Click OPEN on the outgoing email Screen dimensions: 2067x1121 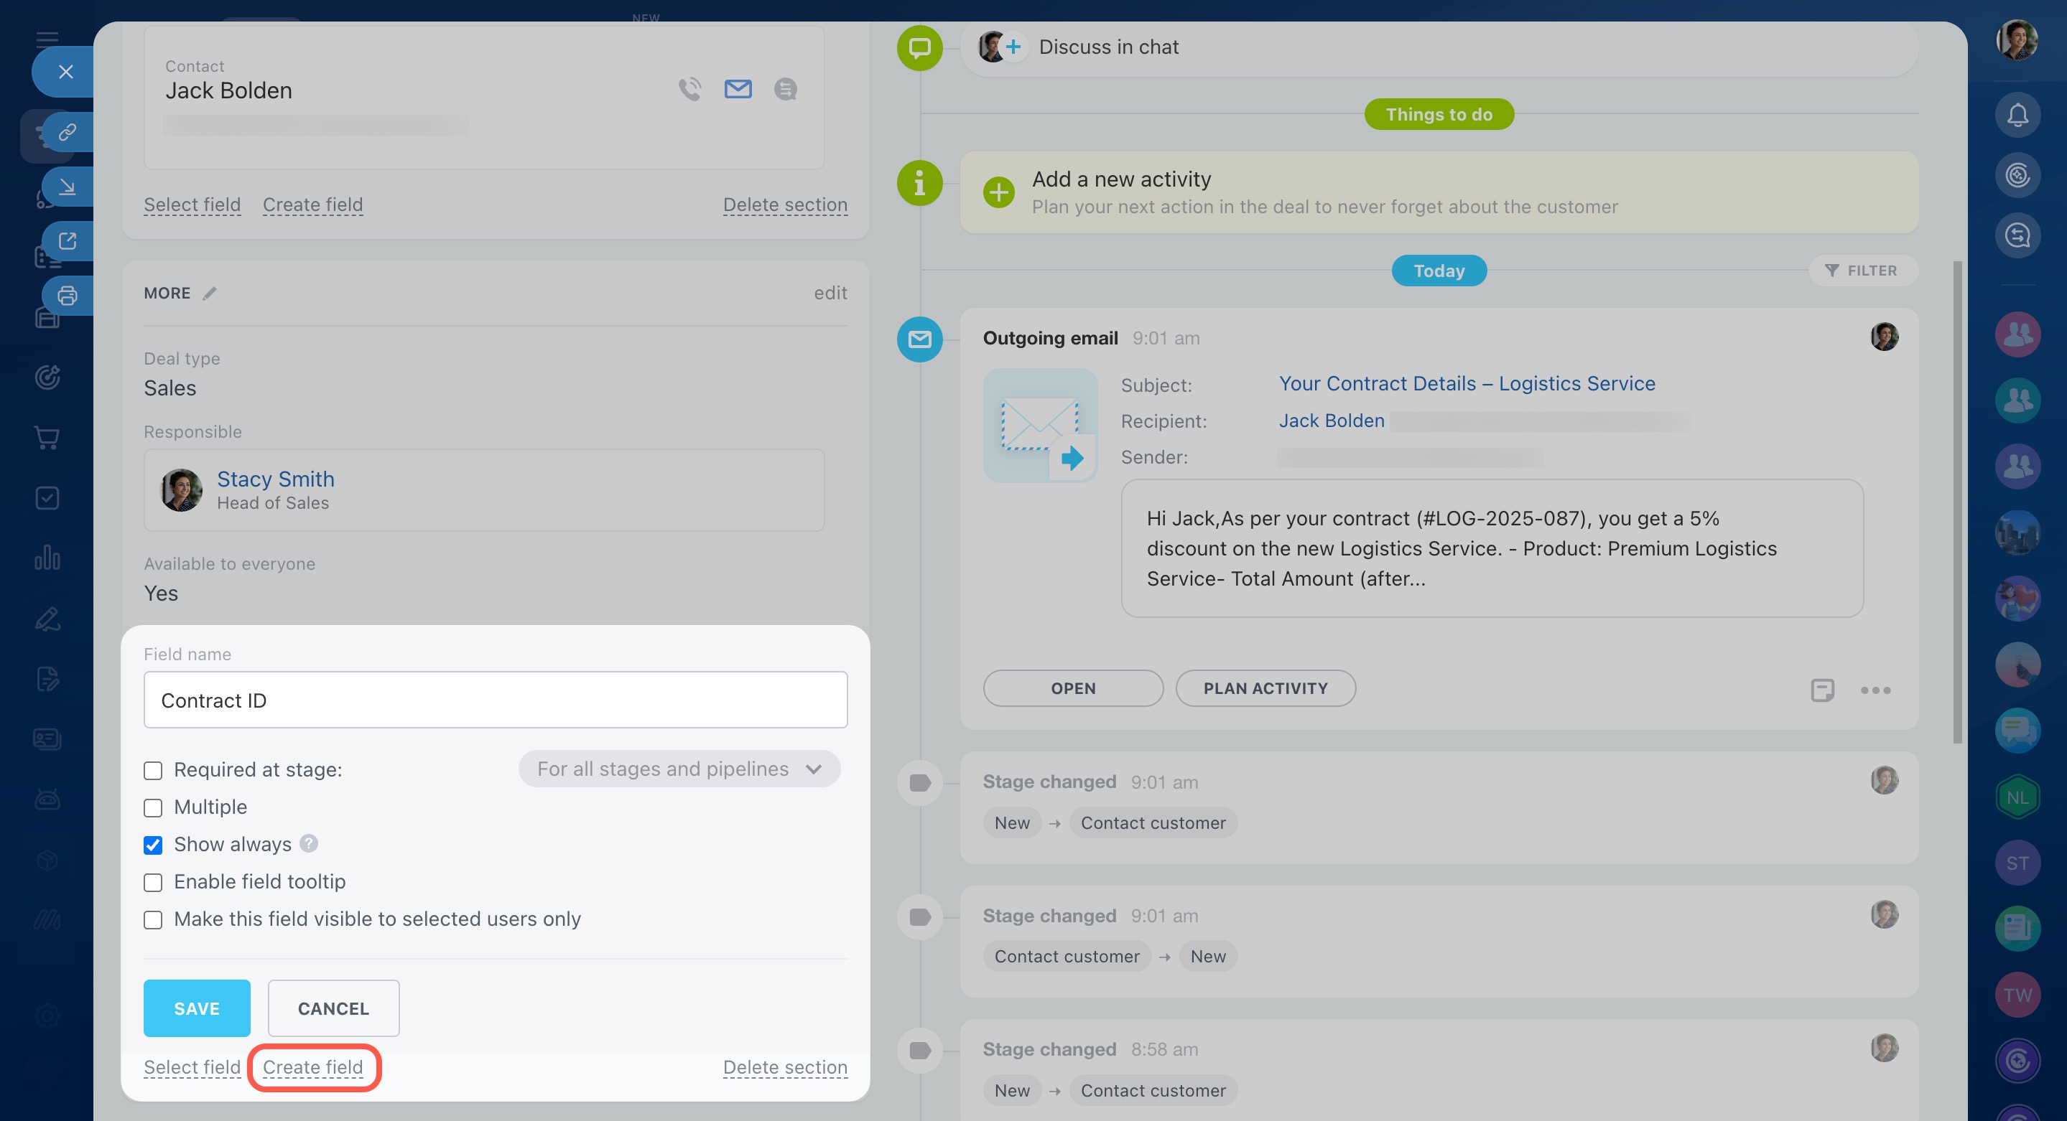pos(1073,689)
